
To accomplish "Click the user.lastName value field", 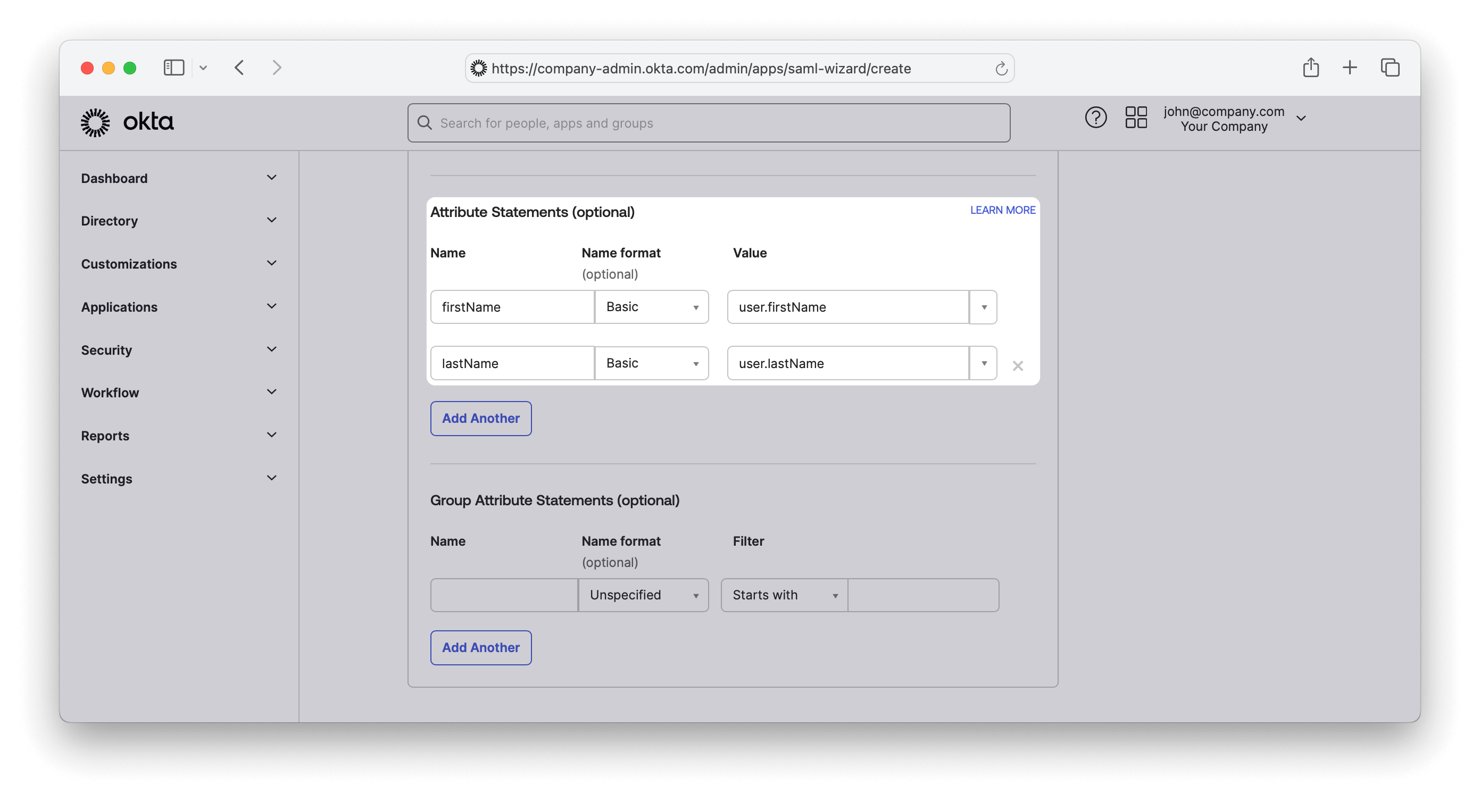I will pyautogui.click(x=849, y=363).
